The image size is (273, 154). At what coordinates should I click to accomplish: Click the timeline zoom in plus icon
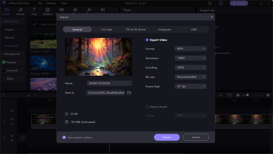click(x=268, y=95)
